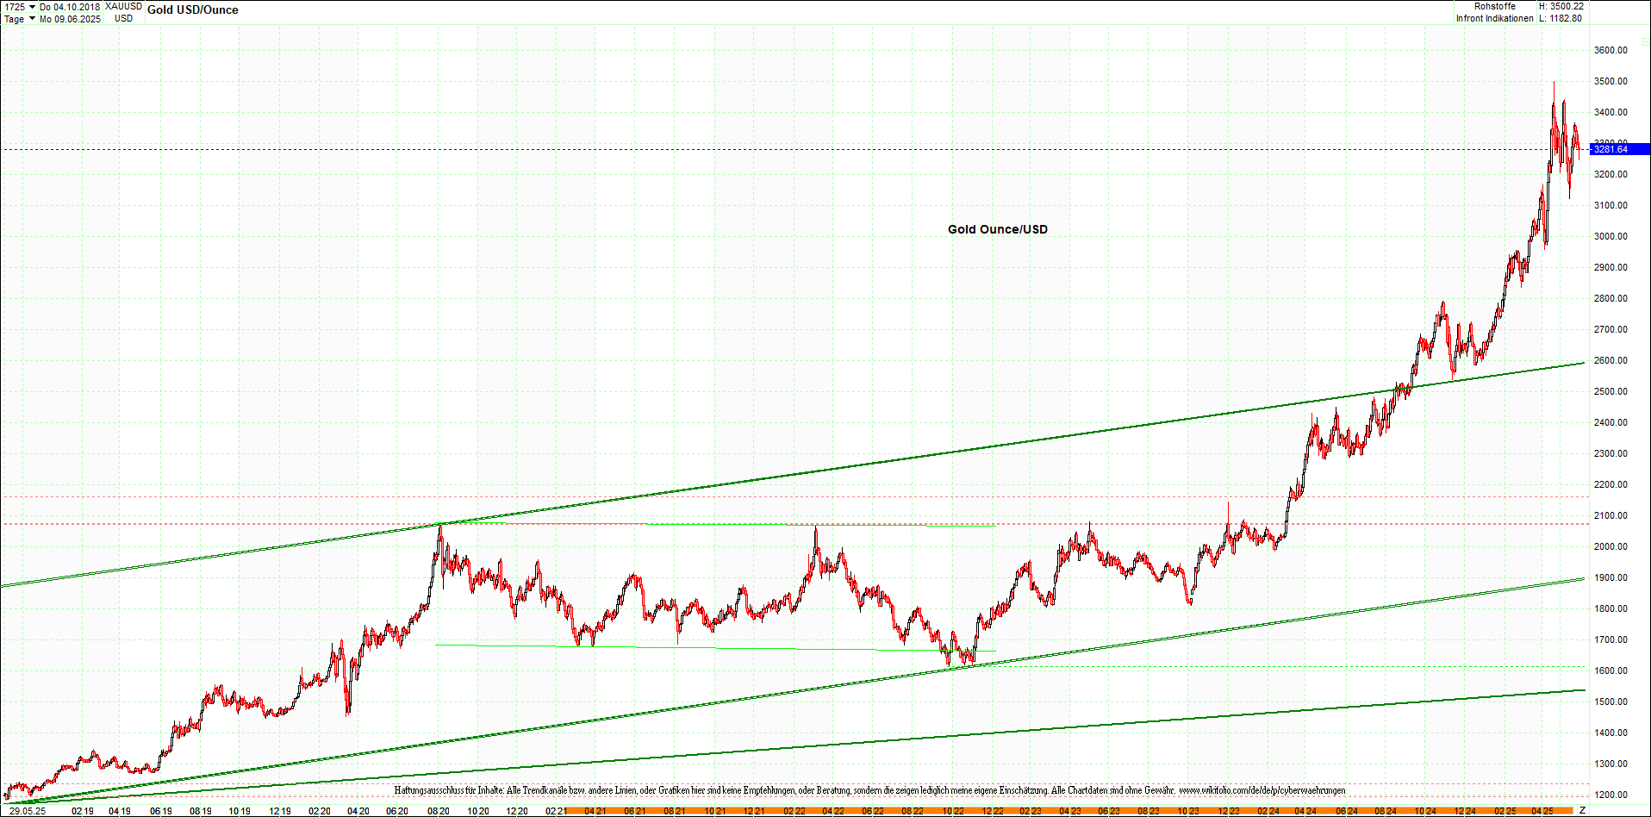Click the high value H: 3500.22
Viewport: 1651px width, 817px height.
(x=1561, y=7)
